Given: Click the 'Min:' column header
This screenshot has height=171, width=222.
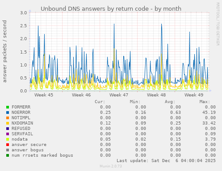Looking at the screenshot, I should (135, 102).
